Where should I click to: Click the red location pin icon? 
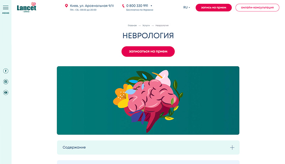pos(66,6)
